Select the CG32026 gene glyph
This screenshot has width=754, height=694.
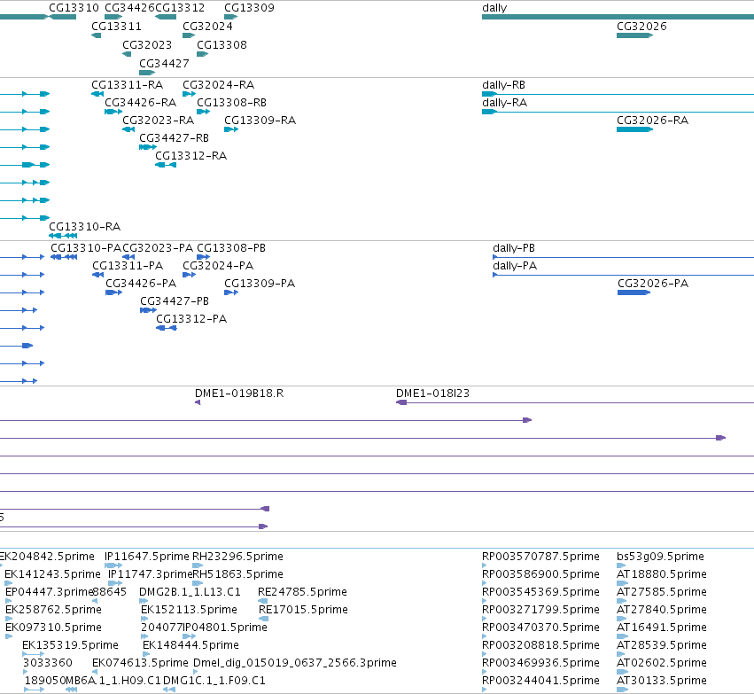[x=634, y=35]
